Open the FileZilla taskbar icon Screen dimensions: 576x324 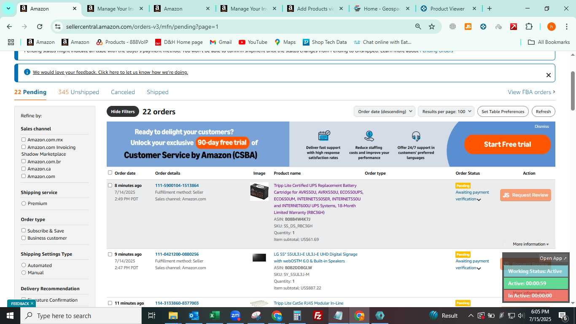tap(318, 316)
